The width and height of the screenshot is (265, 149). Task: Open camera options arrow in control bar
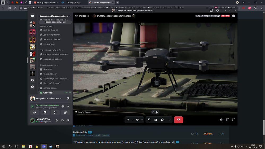[x=142, y=120]
